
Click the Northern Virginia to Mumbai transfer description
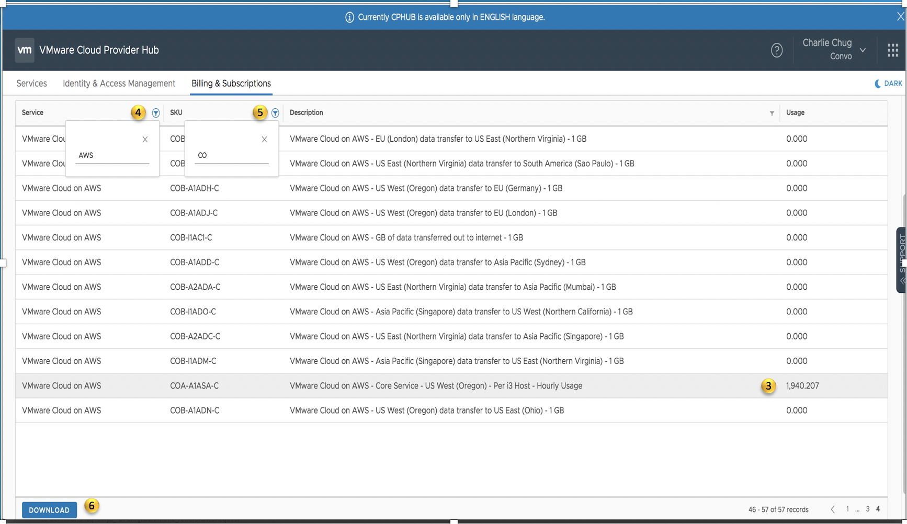pos(453,287)
